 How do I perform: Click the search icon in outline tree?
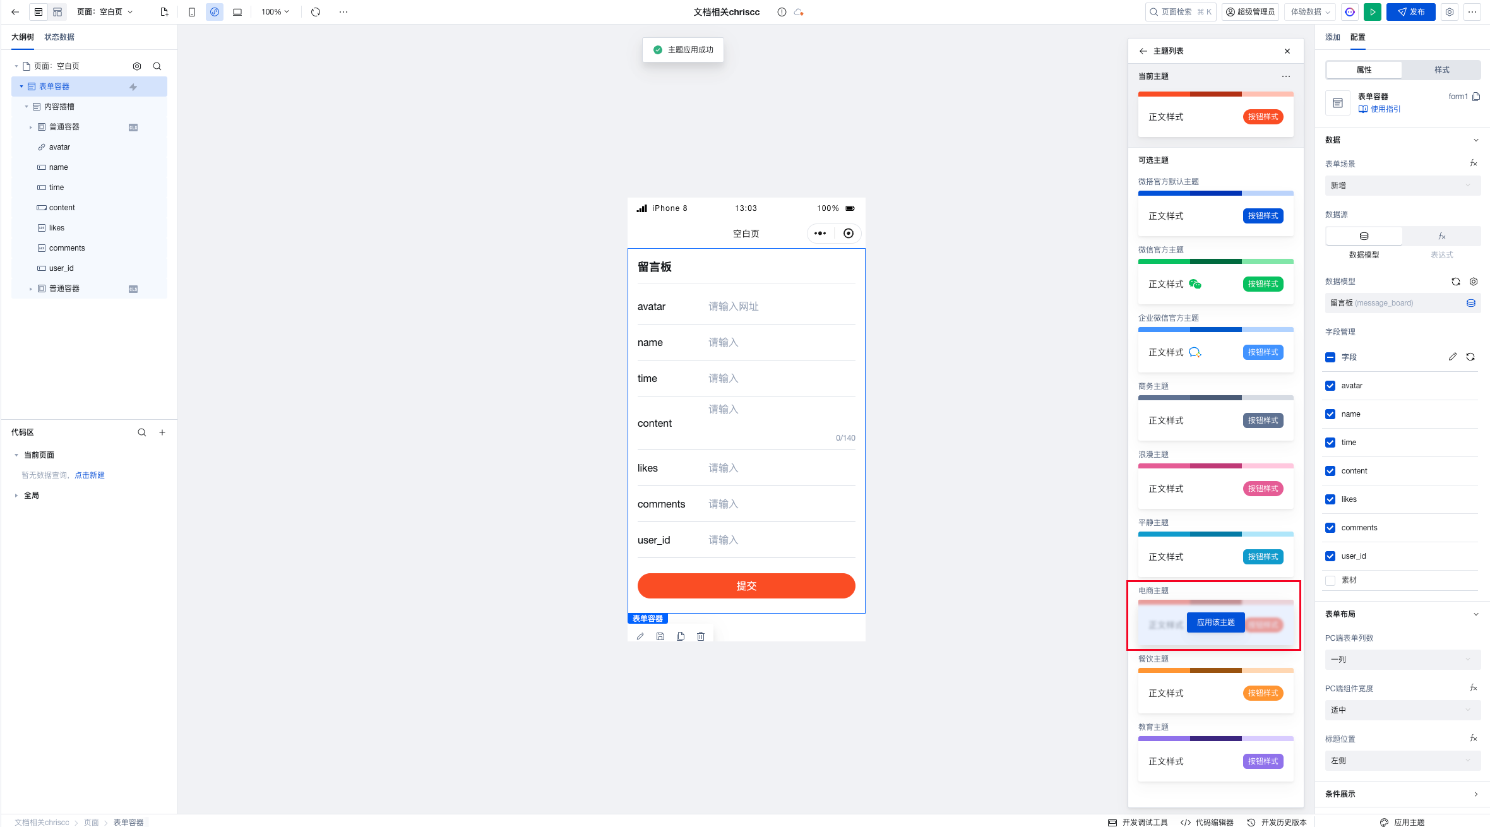tap(157, 66)
